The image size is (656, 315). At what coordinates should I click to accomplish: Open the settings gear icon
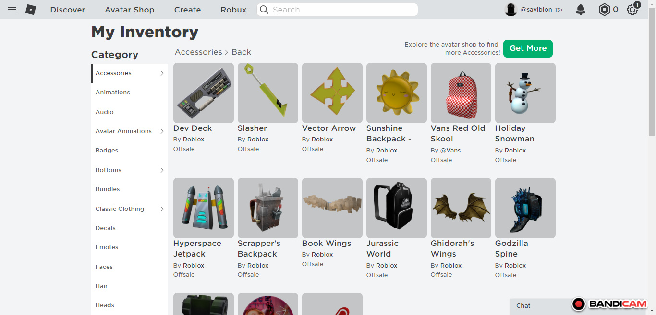pyautogui.click(x=632, y=10)
